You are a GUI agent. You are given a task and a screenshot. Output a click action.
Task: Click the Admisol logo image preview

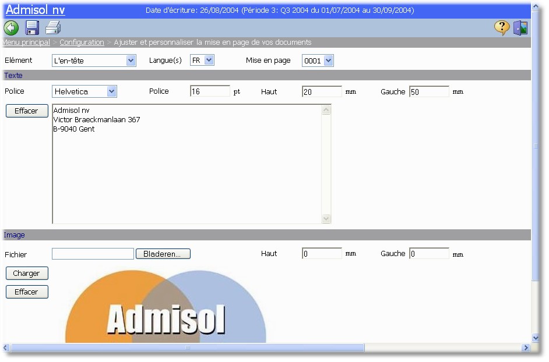(166, 307)
